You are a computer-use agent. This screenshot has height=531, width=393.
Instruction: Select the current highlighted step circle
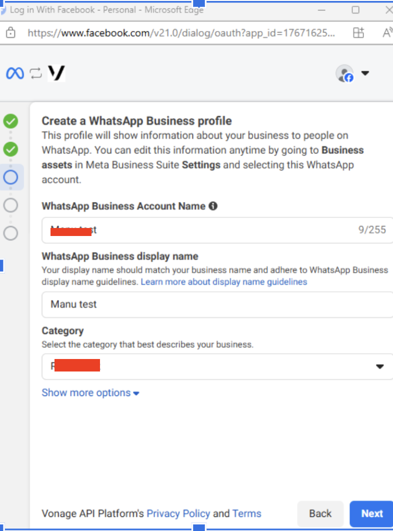coord(10,177)
